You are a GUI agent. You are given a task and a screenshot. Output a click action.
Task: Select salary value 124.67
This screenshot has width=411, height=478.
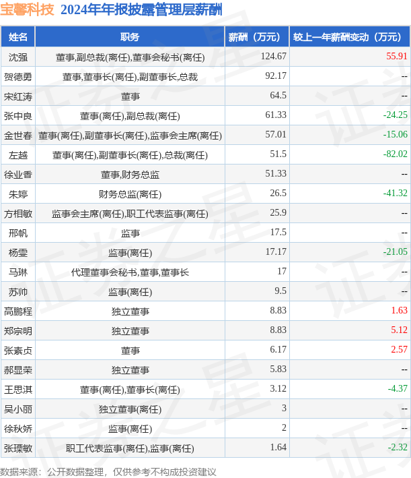coord(274,57)
